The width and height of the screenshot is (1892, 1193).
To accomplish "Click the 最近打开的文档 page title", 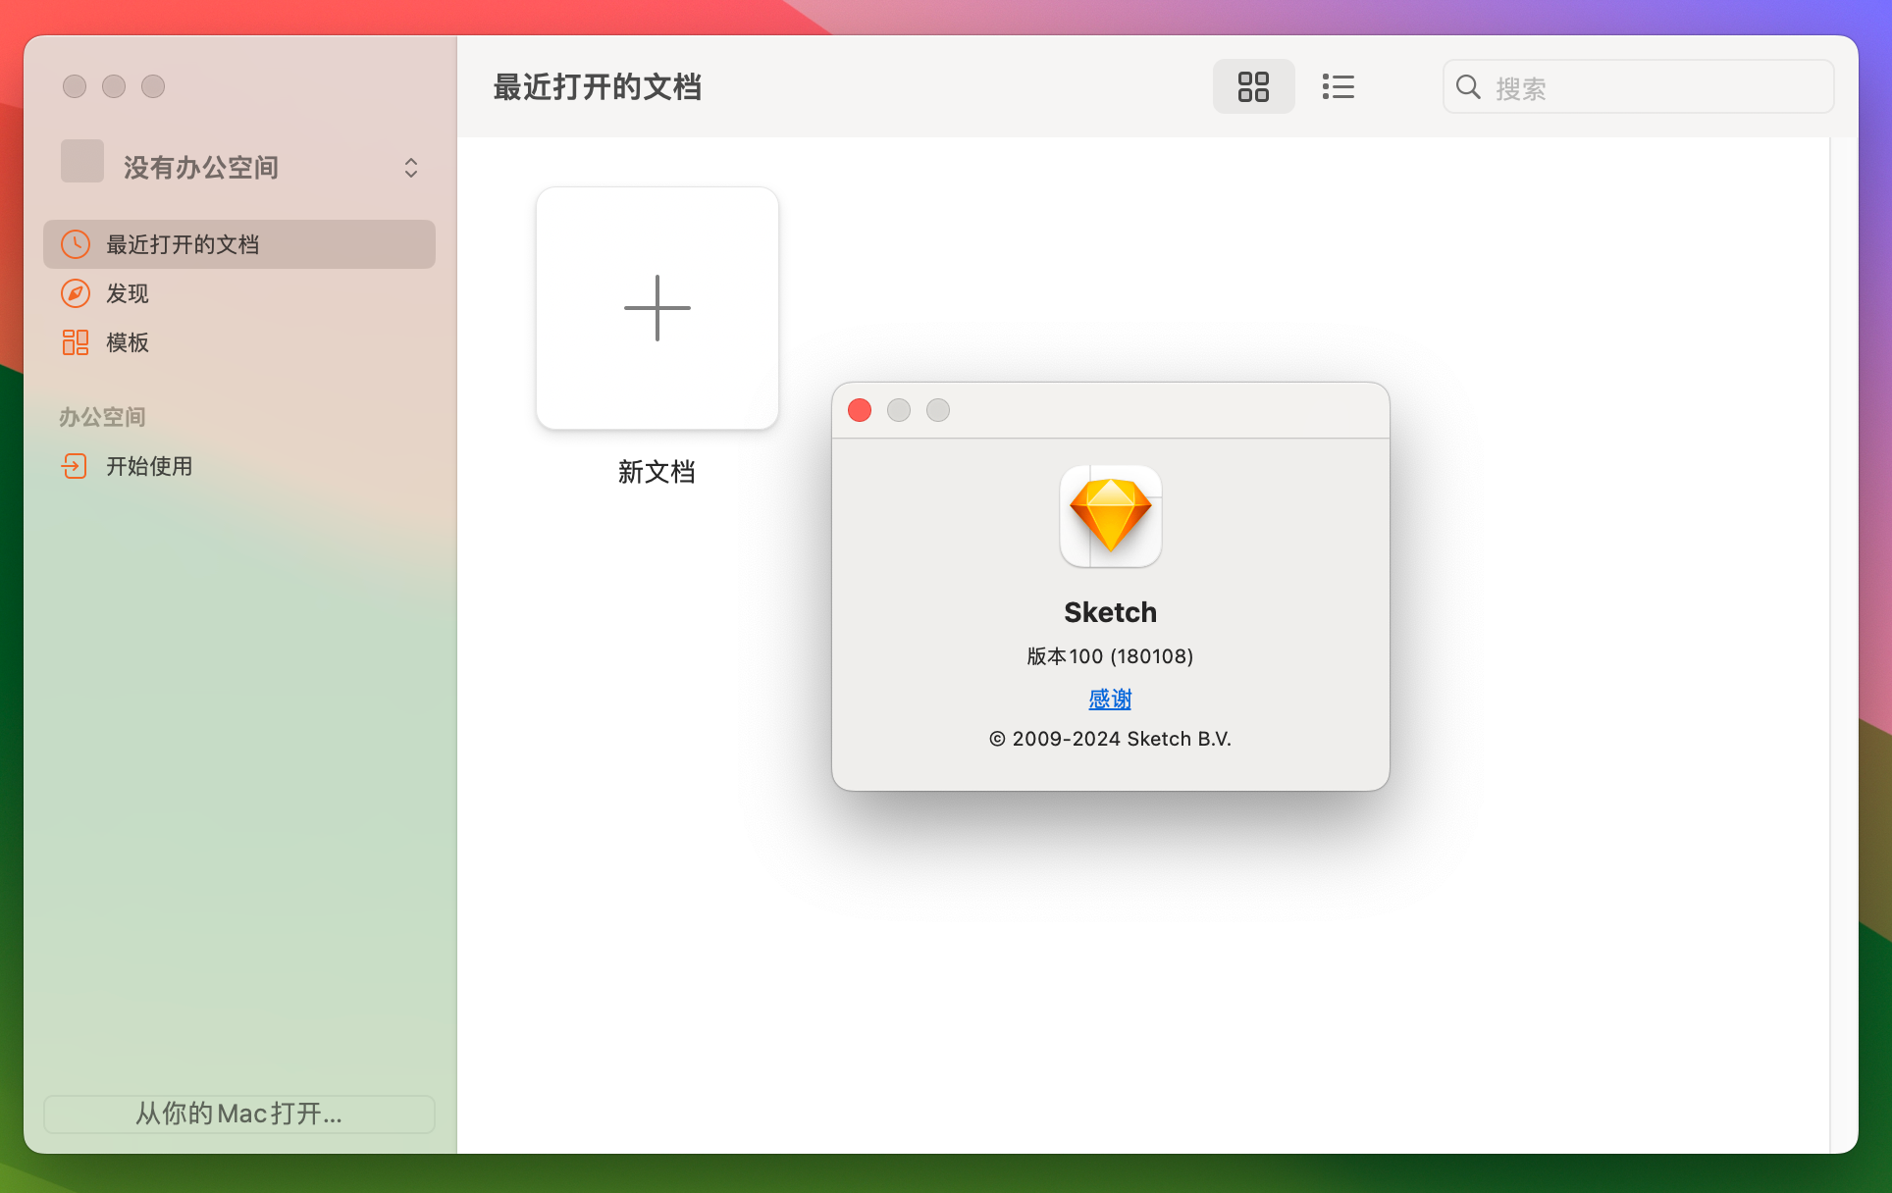I will [x=597, y=87].
